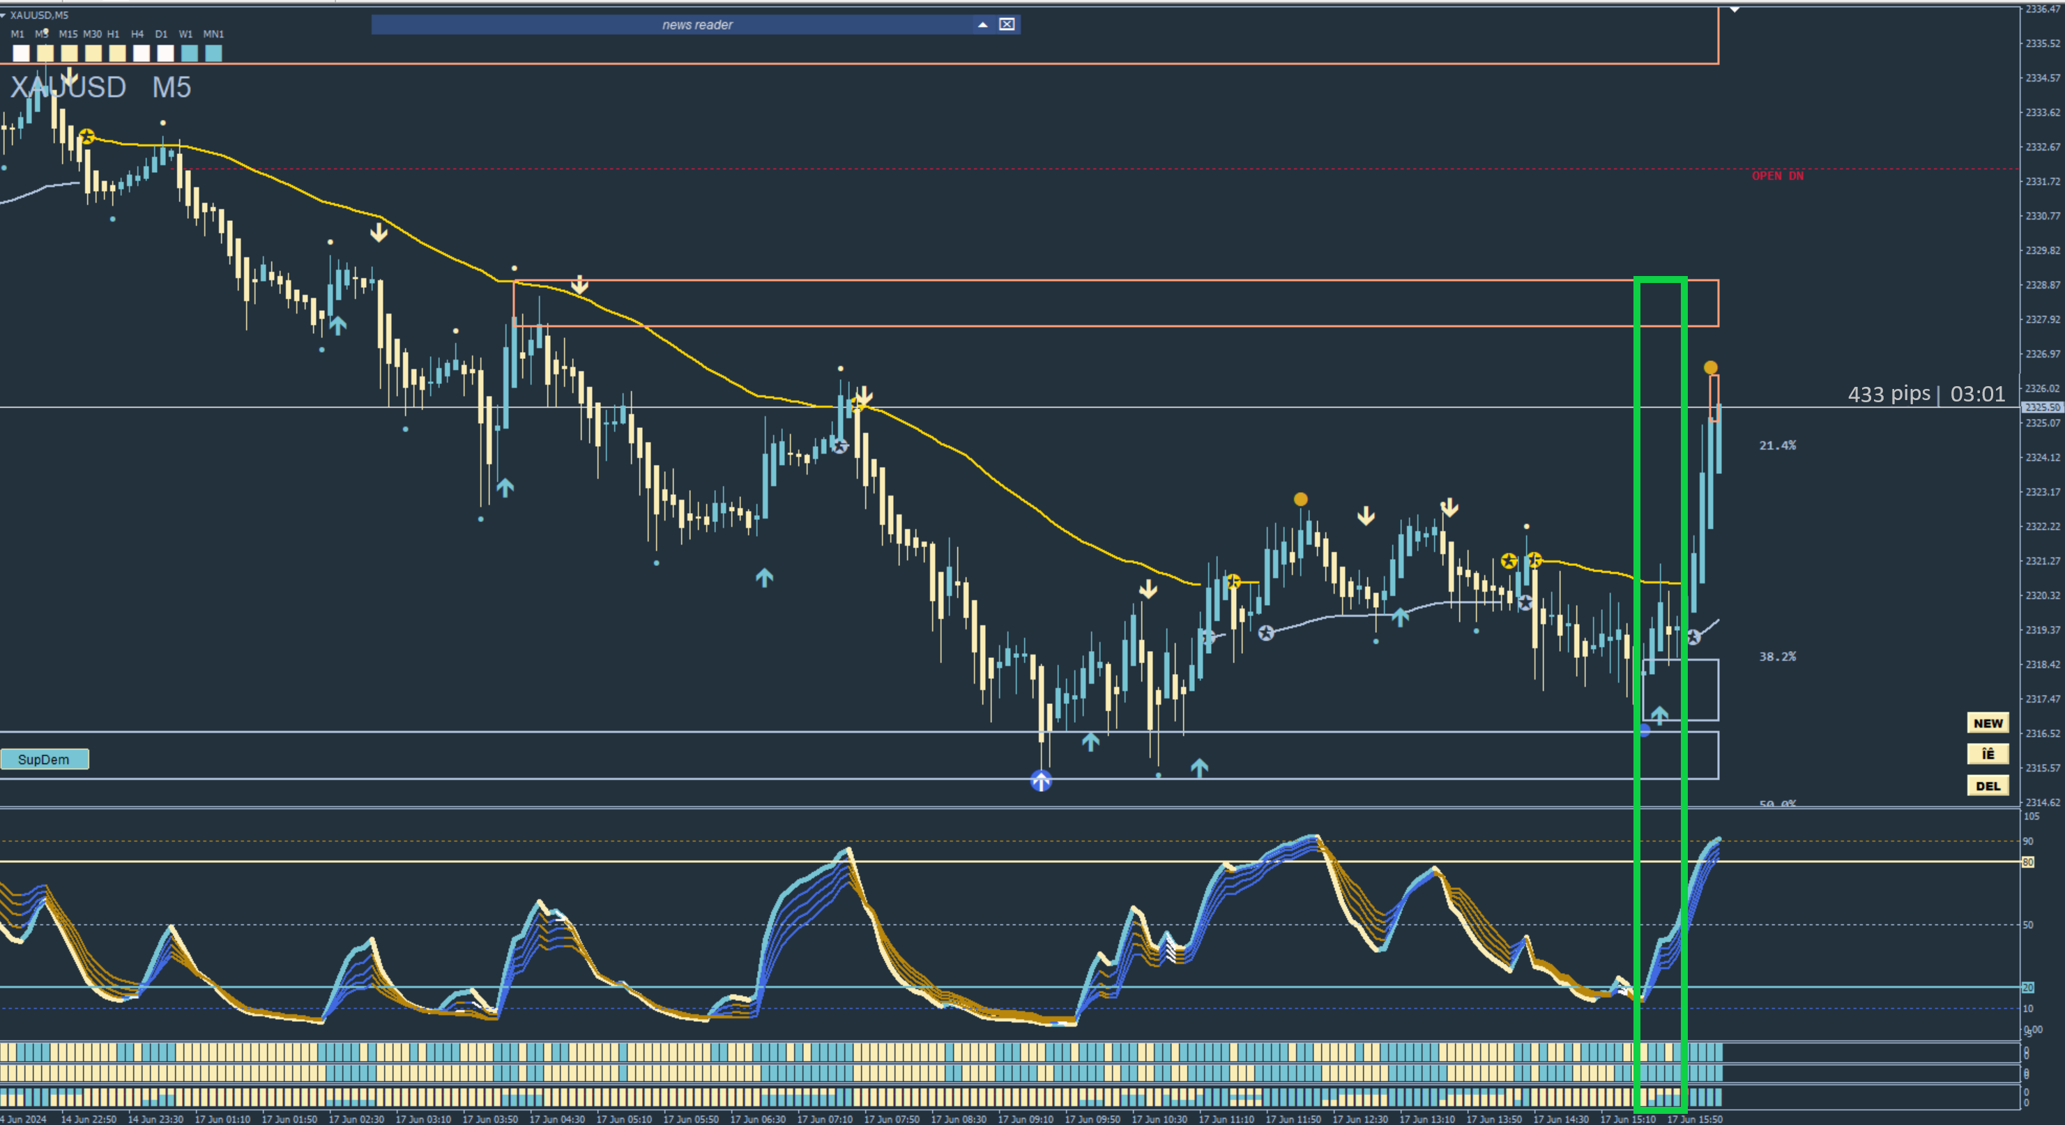Image resolution: width=2065 pixels, height=1125 pixels.
Task: Click the M1 timeframe square
Action: coord(22,54)
